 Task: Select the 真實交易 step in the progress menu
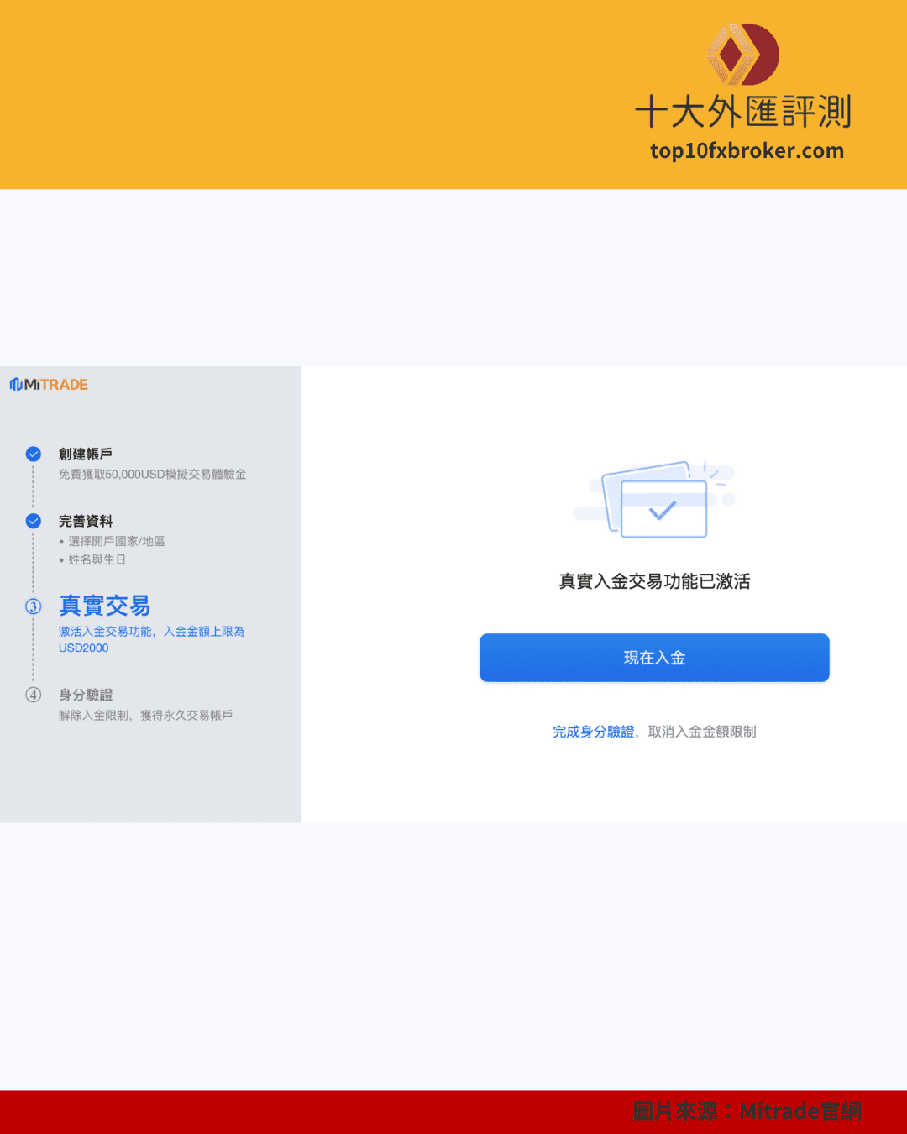click(104, 606)
